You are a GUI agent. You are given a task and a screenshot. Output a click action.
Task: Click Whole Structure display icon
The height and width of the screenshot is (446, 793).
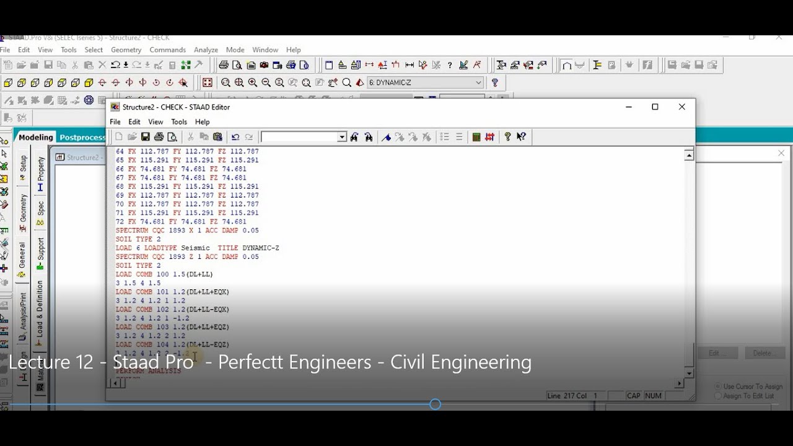click(207, 82)
